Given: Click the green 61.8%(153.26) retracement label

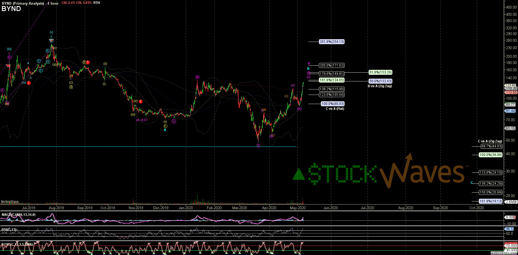Looking at the screenshot, I should (380, 72).
